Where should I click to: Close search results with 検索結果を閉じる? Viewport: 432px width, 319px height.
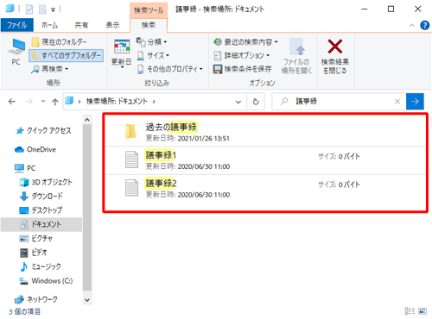point(335,56)
